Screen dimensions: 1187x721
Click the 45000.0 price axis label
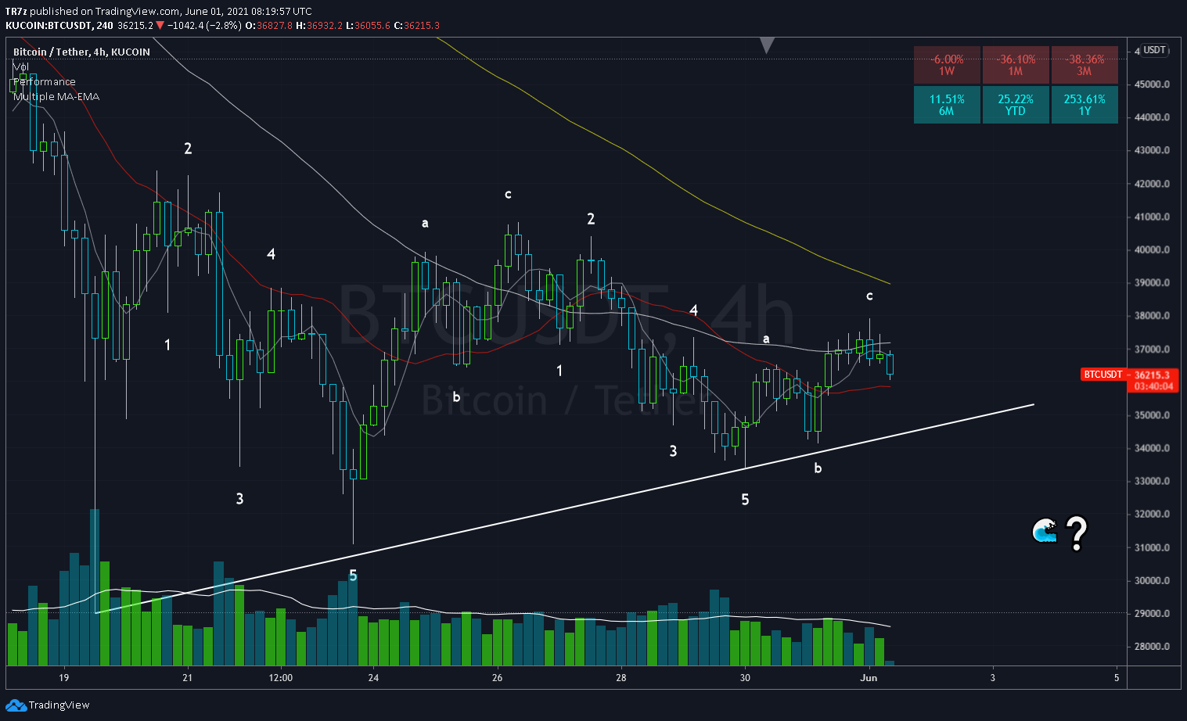pyautogui.click(x=1153, y=84)
